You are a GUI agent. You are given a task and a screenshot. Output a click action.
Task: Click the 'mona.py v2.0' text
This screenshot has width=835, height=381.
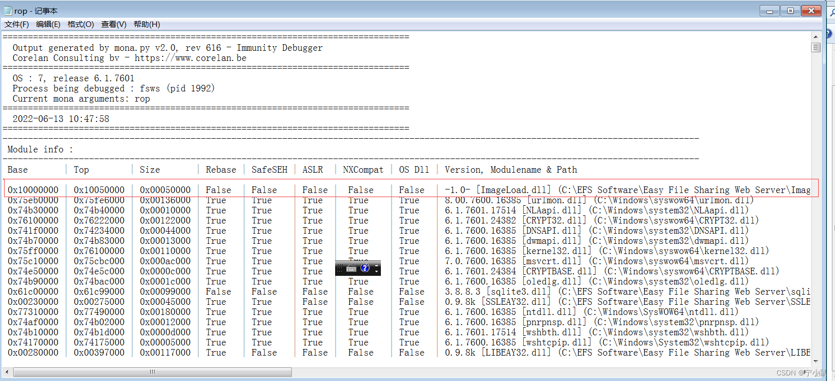pyautogui.click(x=145, y=48)
